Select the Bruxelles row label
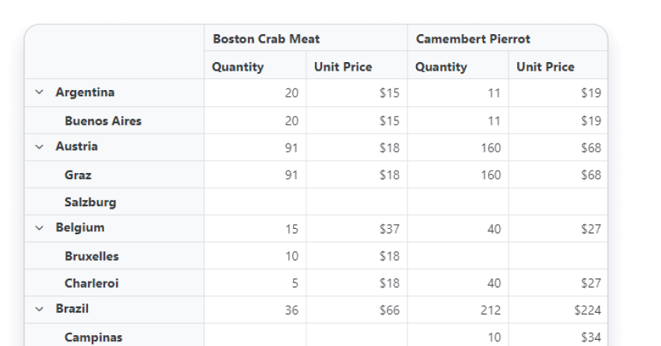Viewport: 661px width, 346px height. tap(92, 256)
